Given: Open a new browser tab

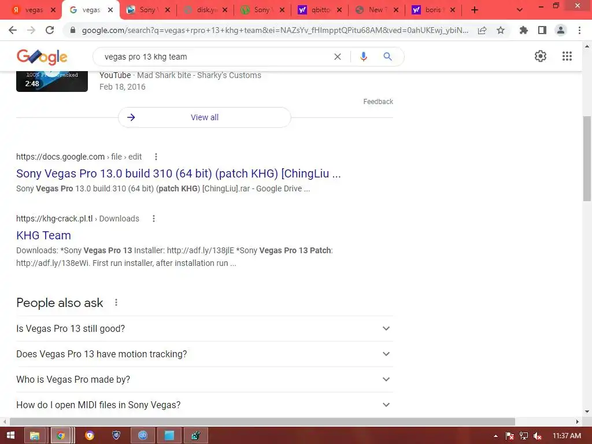Looking at the screenshot, I should [475, 10].
